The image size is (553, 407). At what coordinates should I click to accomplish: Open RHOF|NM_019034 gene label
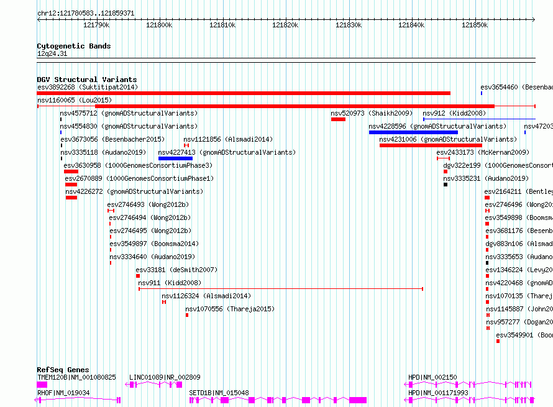pos(63,393)
